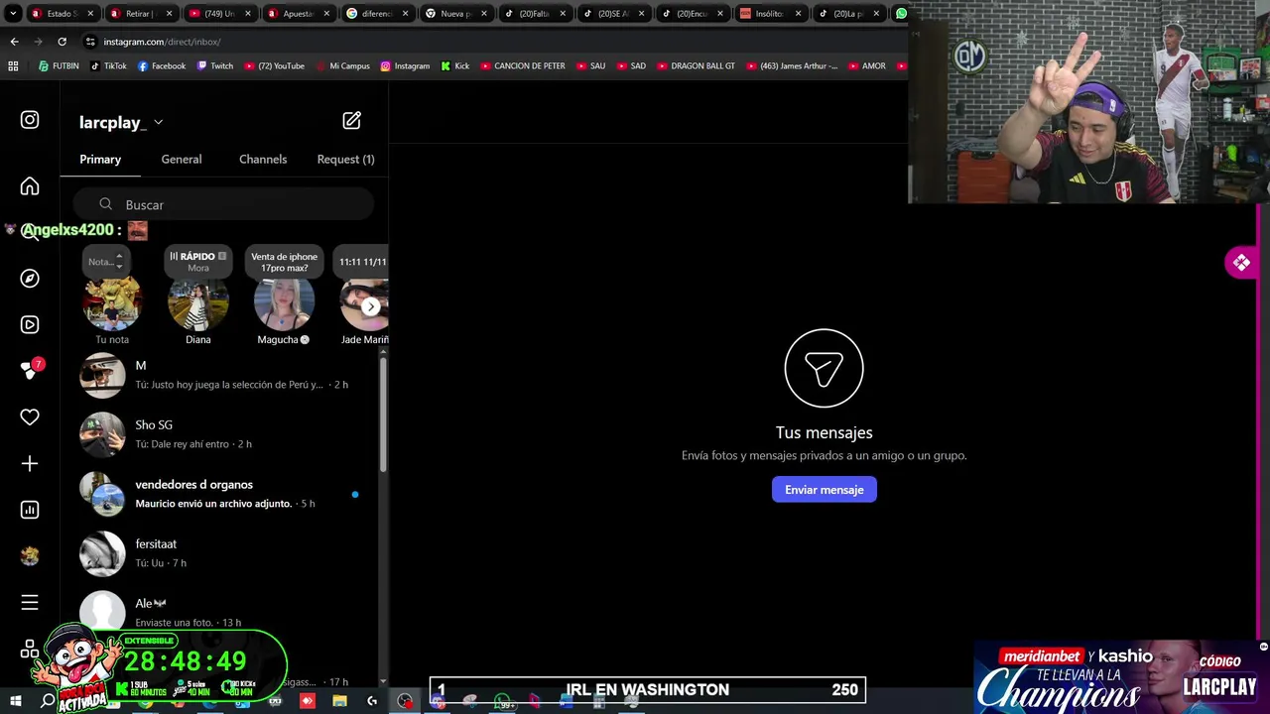Viewport: 1270px width, 714px height.
Task: Close the diferenc Google tab
Action: [404, 14]
